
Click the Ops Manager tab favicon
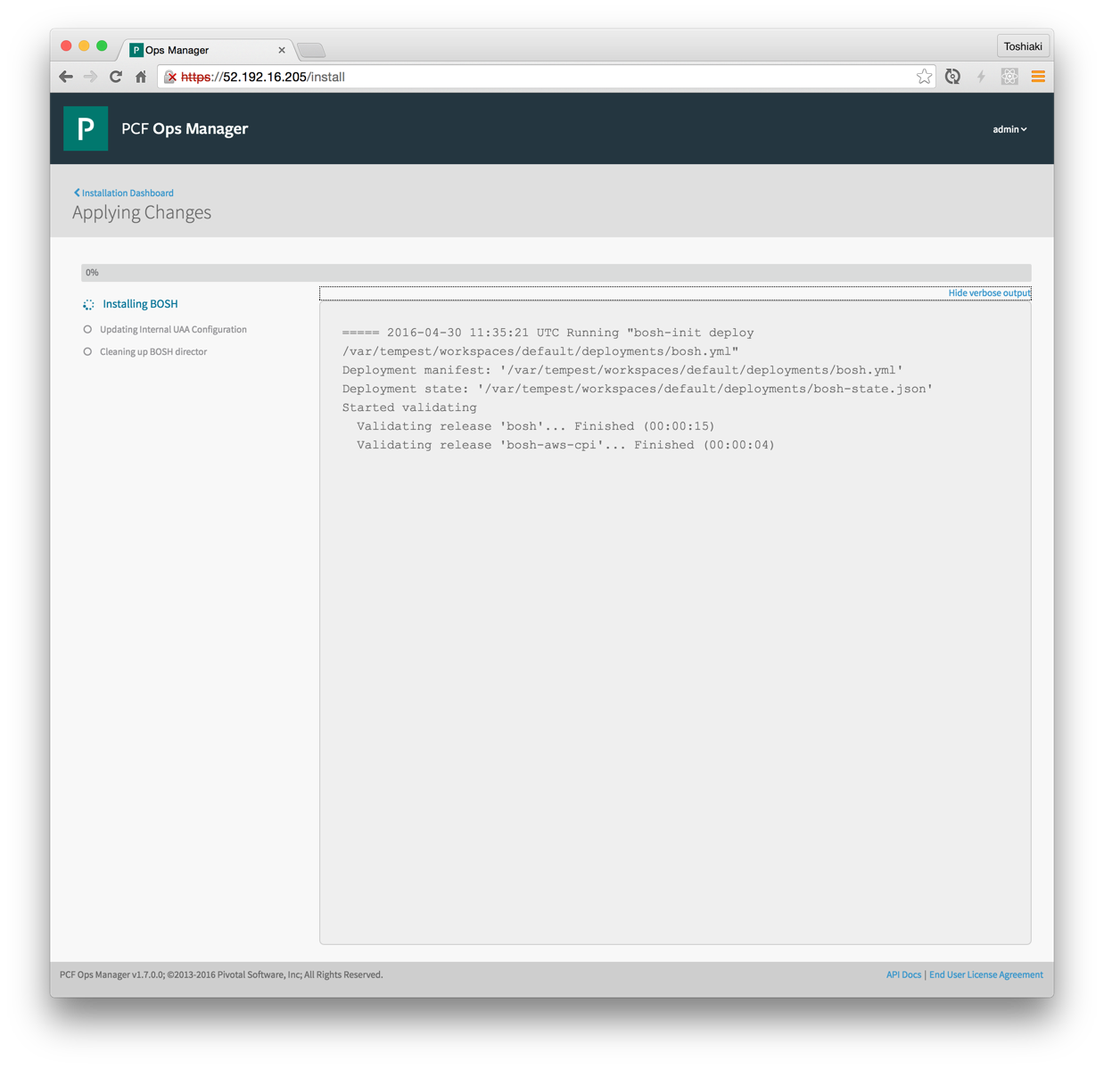coord(136,50)
